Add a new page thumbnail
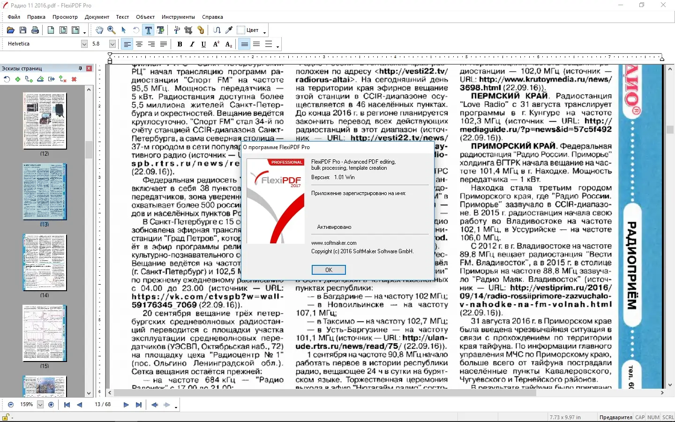 18,79
